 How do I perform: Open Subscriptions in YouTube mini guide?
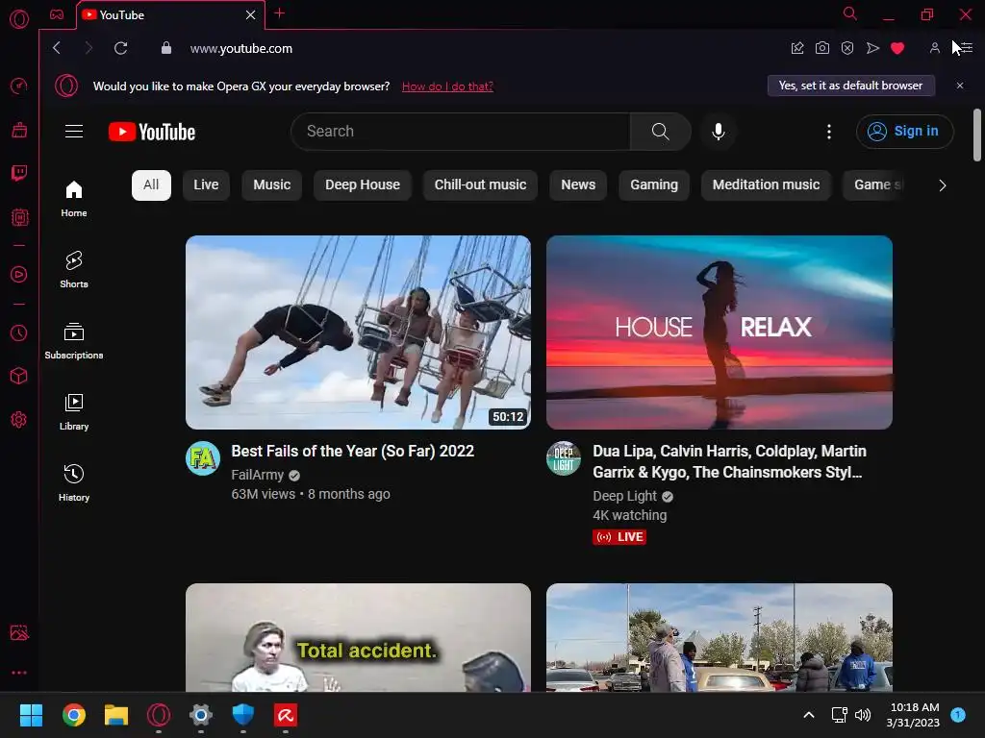tap(74, 340)
